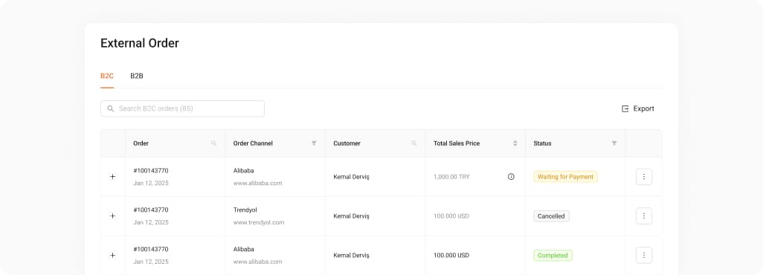Click the magnifier icon in the search box
The image size is (763, 275).
[x=111, y=109]
